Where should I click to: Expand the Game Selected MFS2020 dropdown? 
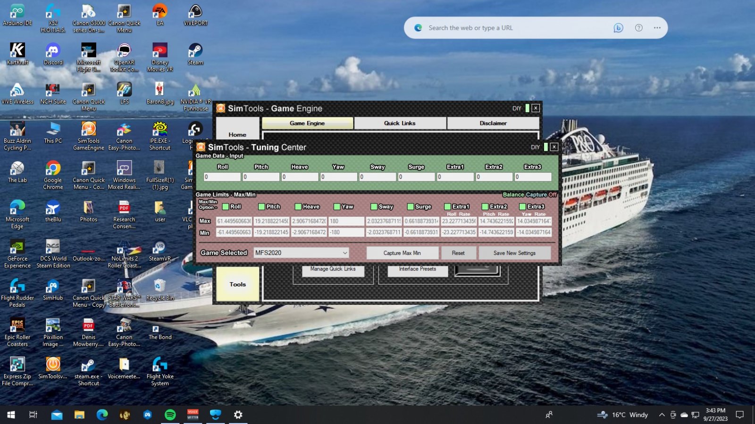(345, 253)
